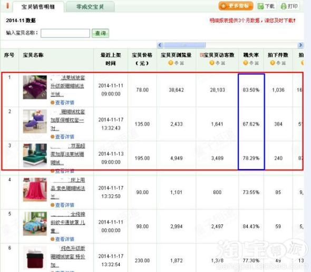
Task: Click the right arrow of the horizontal scrollbar
Action: click(300, 45)
